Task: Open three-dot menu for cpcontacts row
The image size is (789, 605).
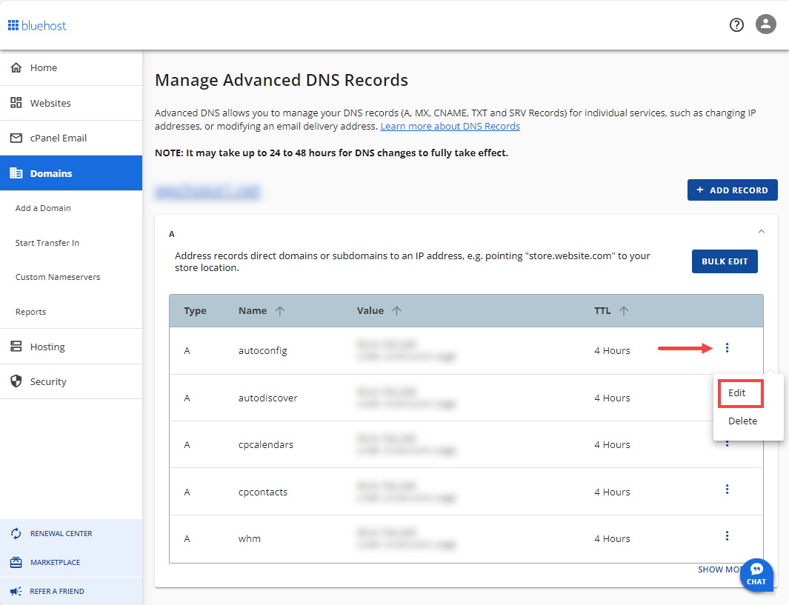Action: [727, 489]
